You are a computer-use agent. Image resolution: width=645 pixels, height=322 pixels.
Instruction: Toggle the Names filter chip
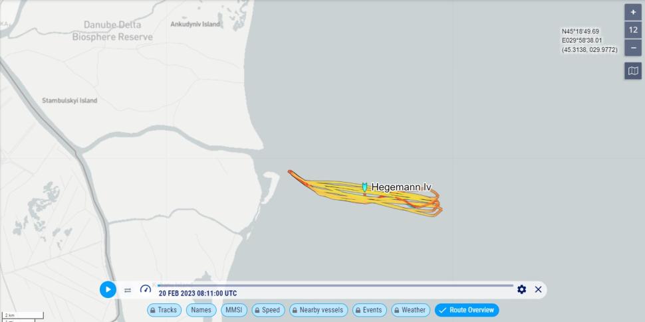coord(201,310)
